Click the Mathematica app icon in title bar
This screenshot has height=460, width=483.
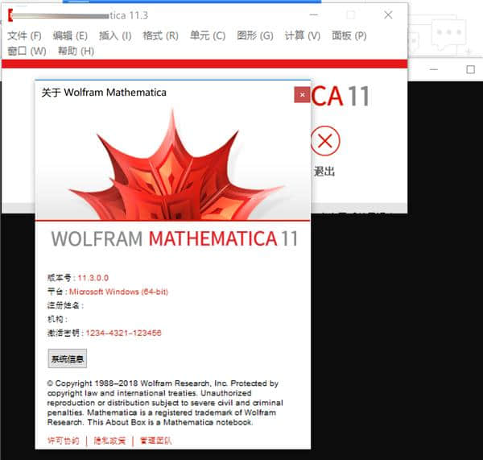[x=10, y=15]
